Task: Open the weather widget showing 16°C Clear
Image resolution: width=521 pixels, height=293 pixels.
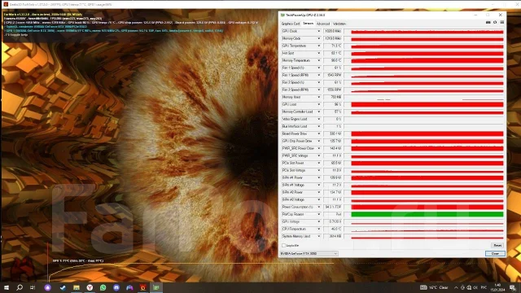Action: pyautogui.click(x=434, y=287)
